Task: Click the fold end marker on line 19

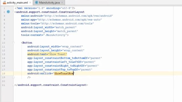Action: [x=13, y=77]
